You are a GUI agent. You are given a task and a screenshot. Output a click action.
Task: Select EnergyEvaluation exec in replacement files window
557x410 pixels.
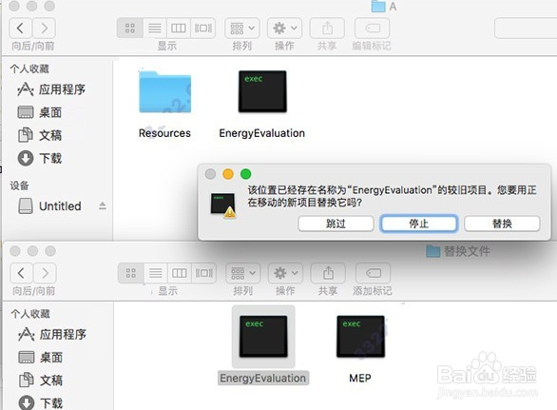point(263,337)
